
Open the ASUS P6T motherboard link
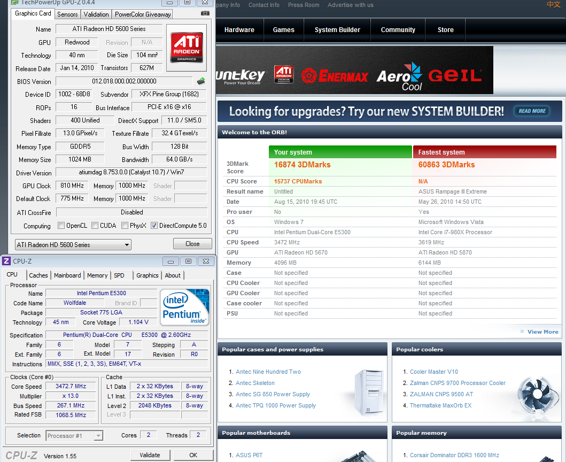pyautogui.click(x=249, y=455)
